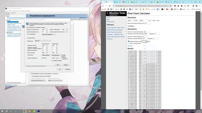The width and height of the screenshot is (202, 113).
Task: Switch to the second Chrome tab
Action: click(x=117, y=2)
